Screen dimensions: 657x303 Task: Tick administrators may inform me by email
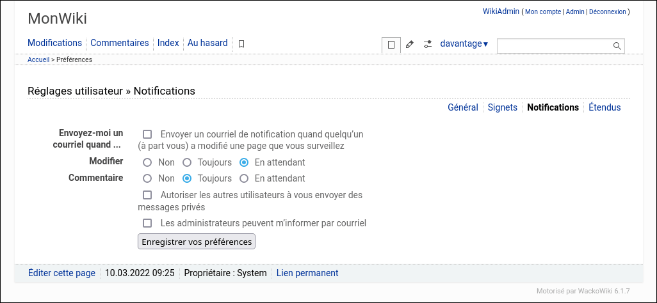click(147, 224)
